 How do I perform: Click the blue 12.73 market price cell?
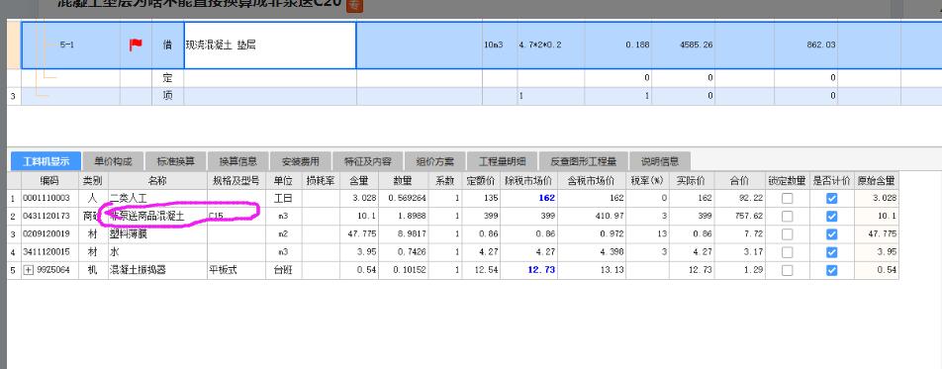click(528, 270)
